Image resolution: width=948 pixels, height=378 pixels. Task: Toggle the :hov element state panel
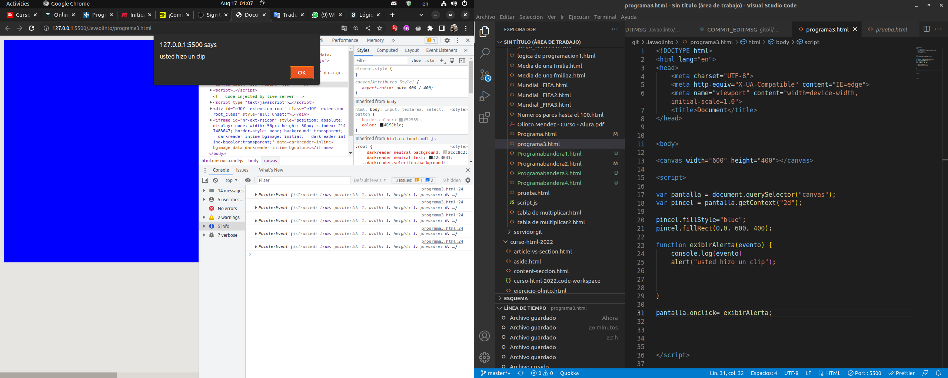[x=416, y=61]
